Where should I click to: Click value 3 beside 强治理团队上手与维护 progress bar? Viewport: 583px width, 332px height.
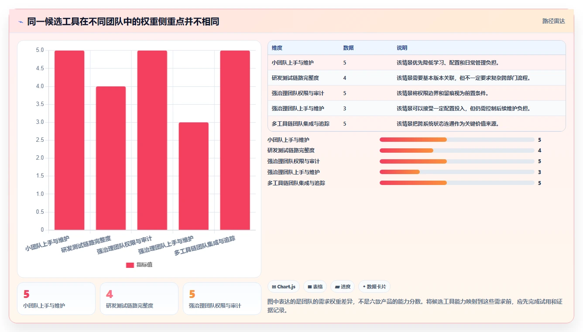tap(539, 172)
